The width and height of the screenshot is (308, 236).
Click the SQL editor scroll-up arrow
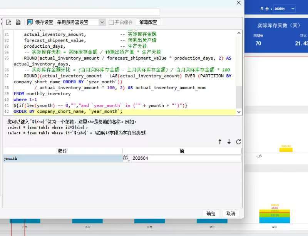pyautogui.click(x=239, y=33)
